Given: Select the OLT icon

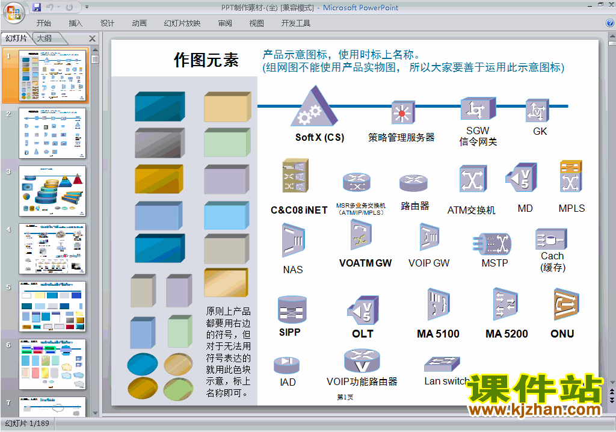Looking at the screenshot, I should (363, 310).
